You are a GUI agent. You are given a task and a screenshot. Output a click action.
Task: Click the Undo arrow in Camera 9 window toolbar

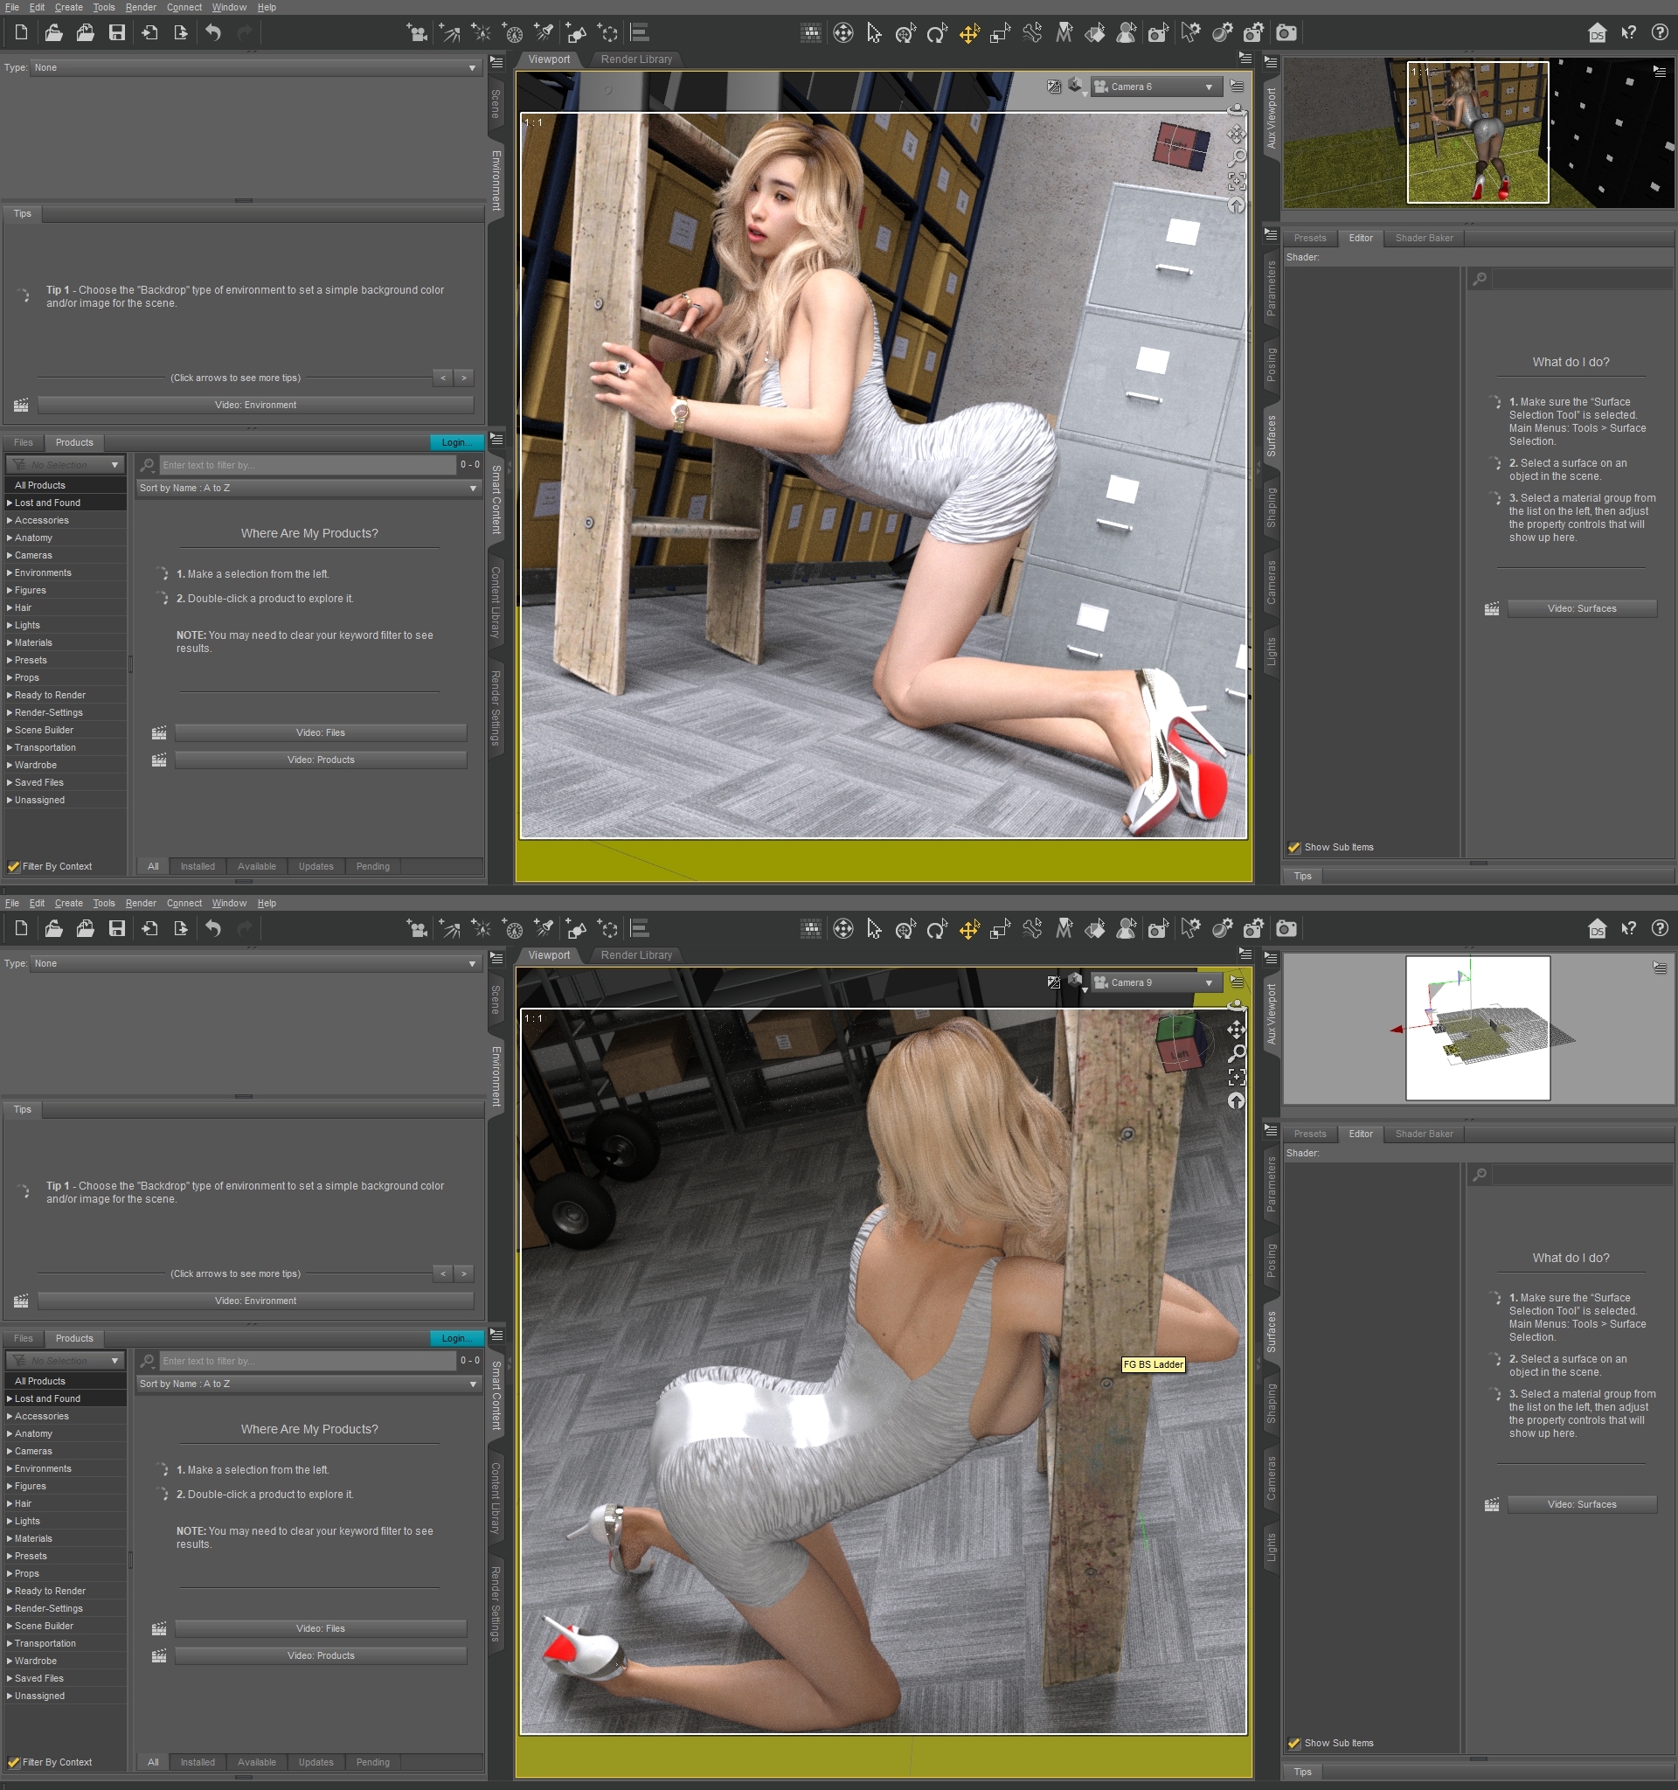(x=213, y=929)
